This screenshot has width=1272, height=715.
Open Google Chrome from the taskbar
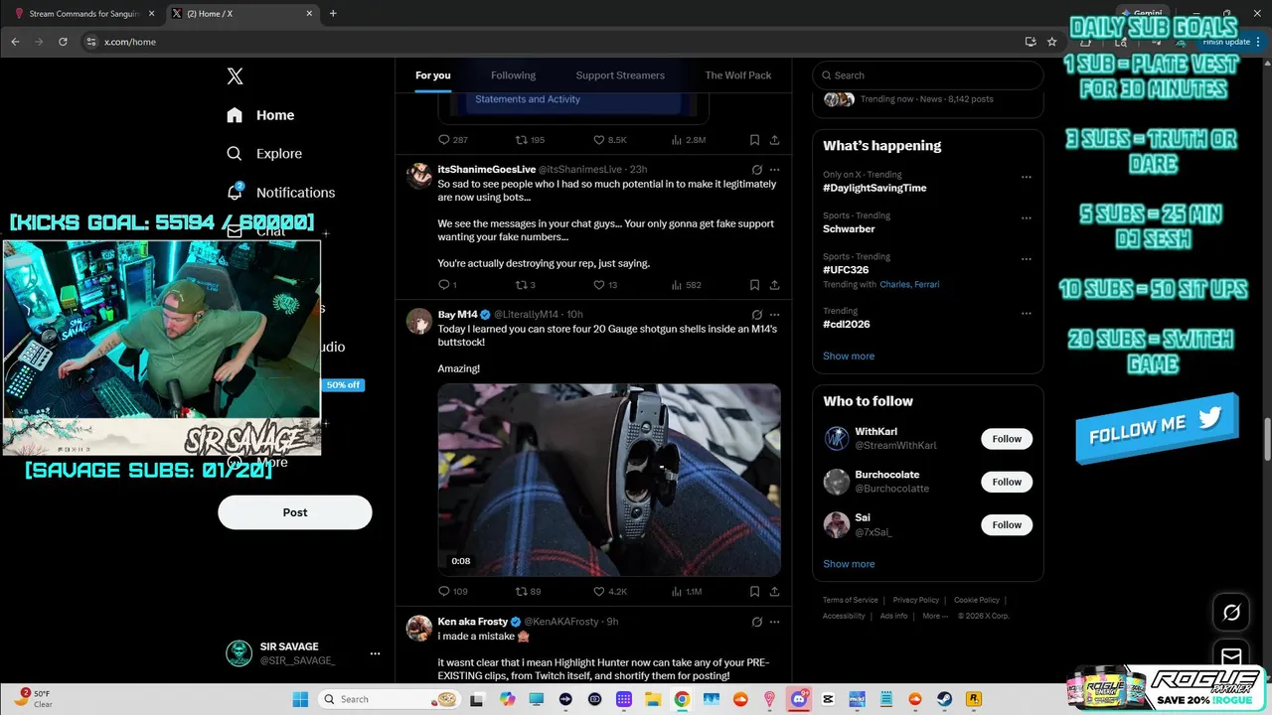[682, 699]
